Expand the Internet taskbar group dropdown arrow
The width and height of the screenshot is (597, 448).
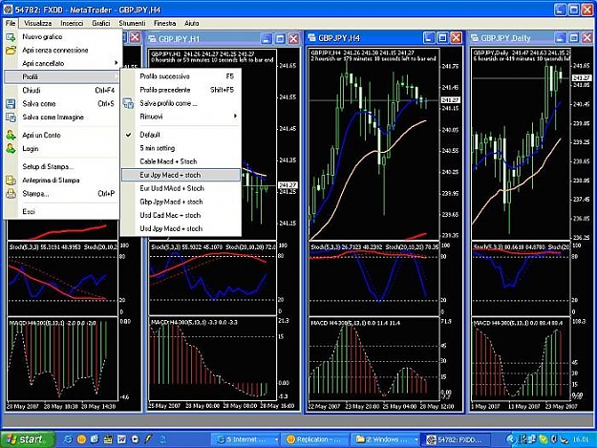point(276,440)
